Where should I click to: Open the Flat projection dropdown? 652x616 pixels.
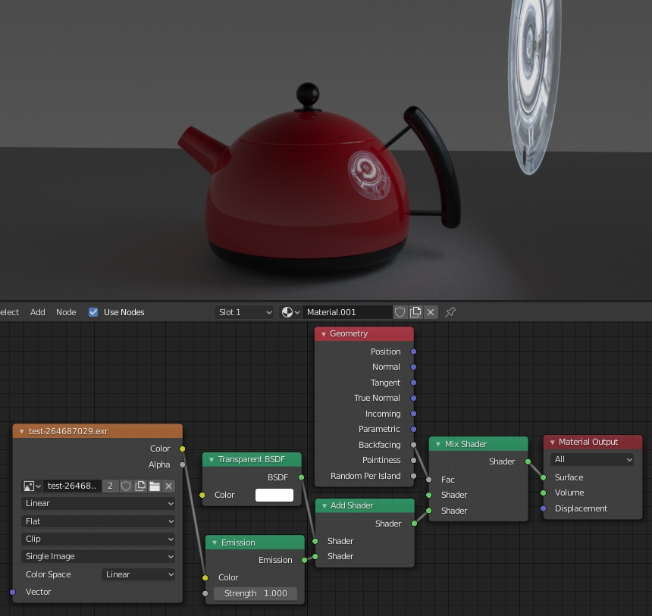[98, 521]
